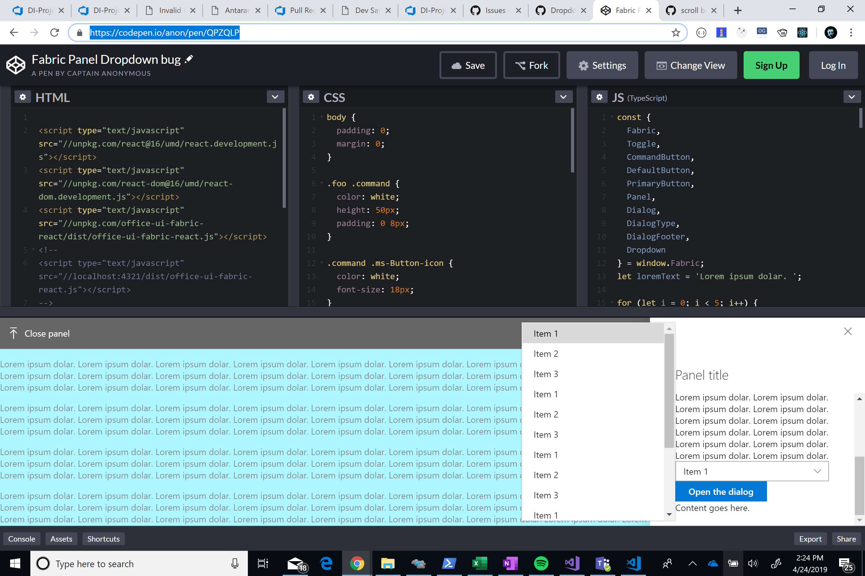Open the JS editor settings gear
The image size is (865, 576).
(599, 97)
